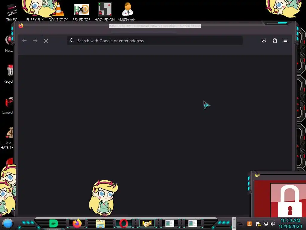This screenshot has width=306, height=230.
Task: Open the Network desktop icon
Action: pyautogui.click(x=9, y=43)
